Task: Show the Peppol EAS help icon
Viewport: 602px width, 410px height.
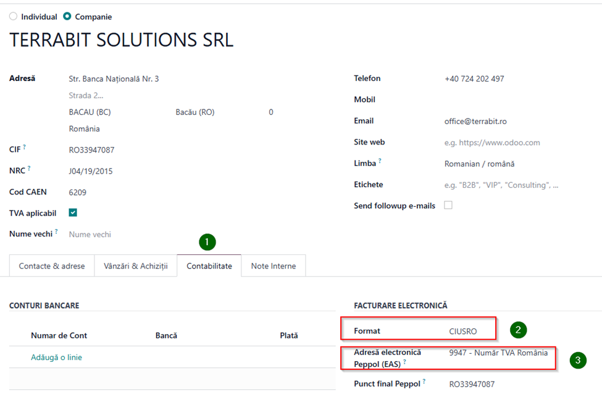Action: pyautogui.click(x=404, y=362)
